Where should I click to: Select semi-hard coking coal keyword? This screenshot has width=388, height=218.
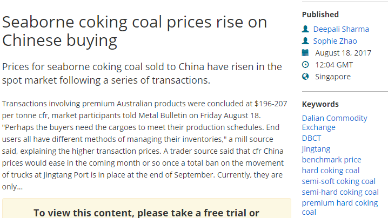click(340, 192)
